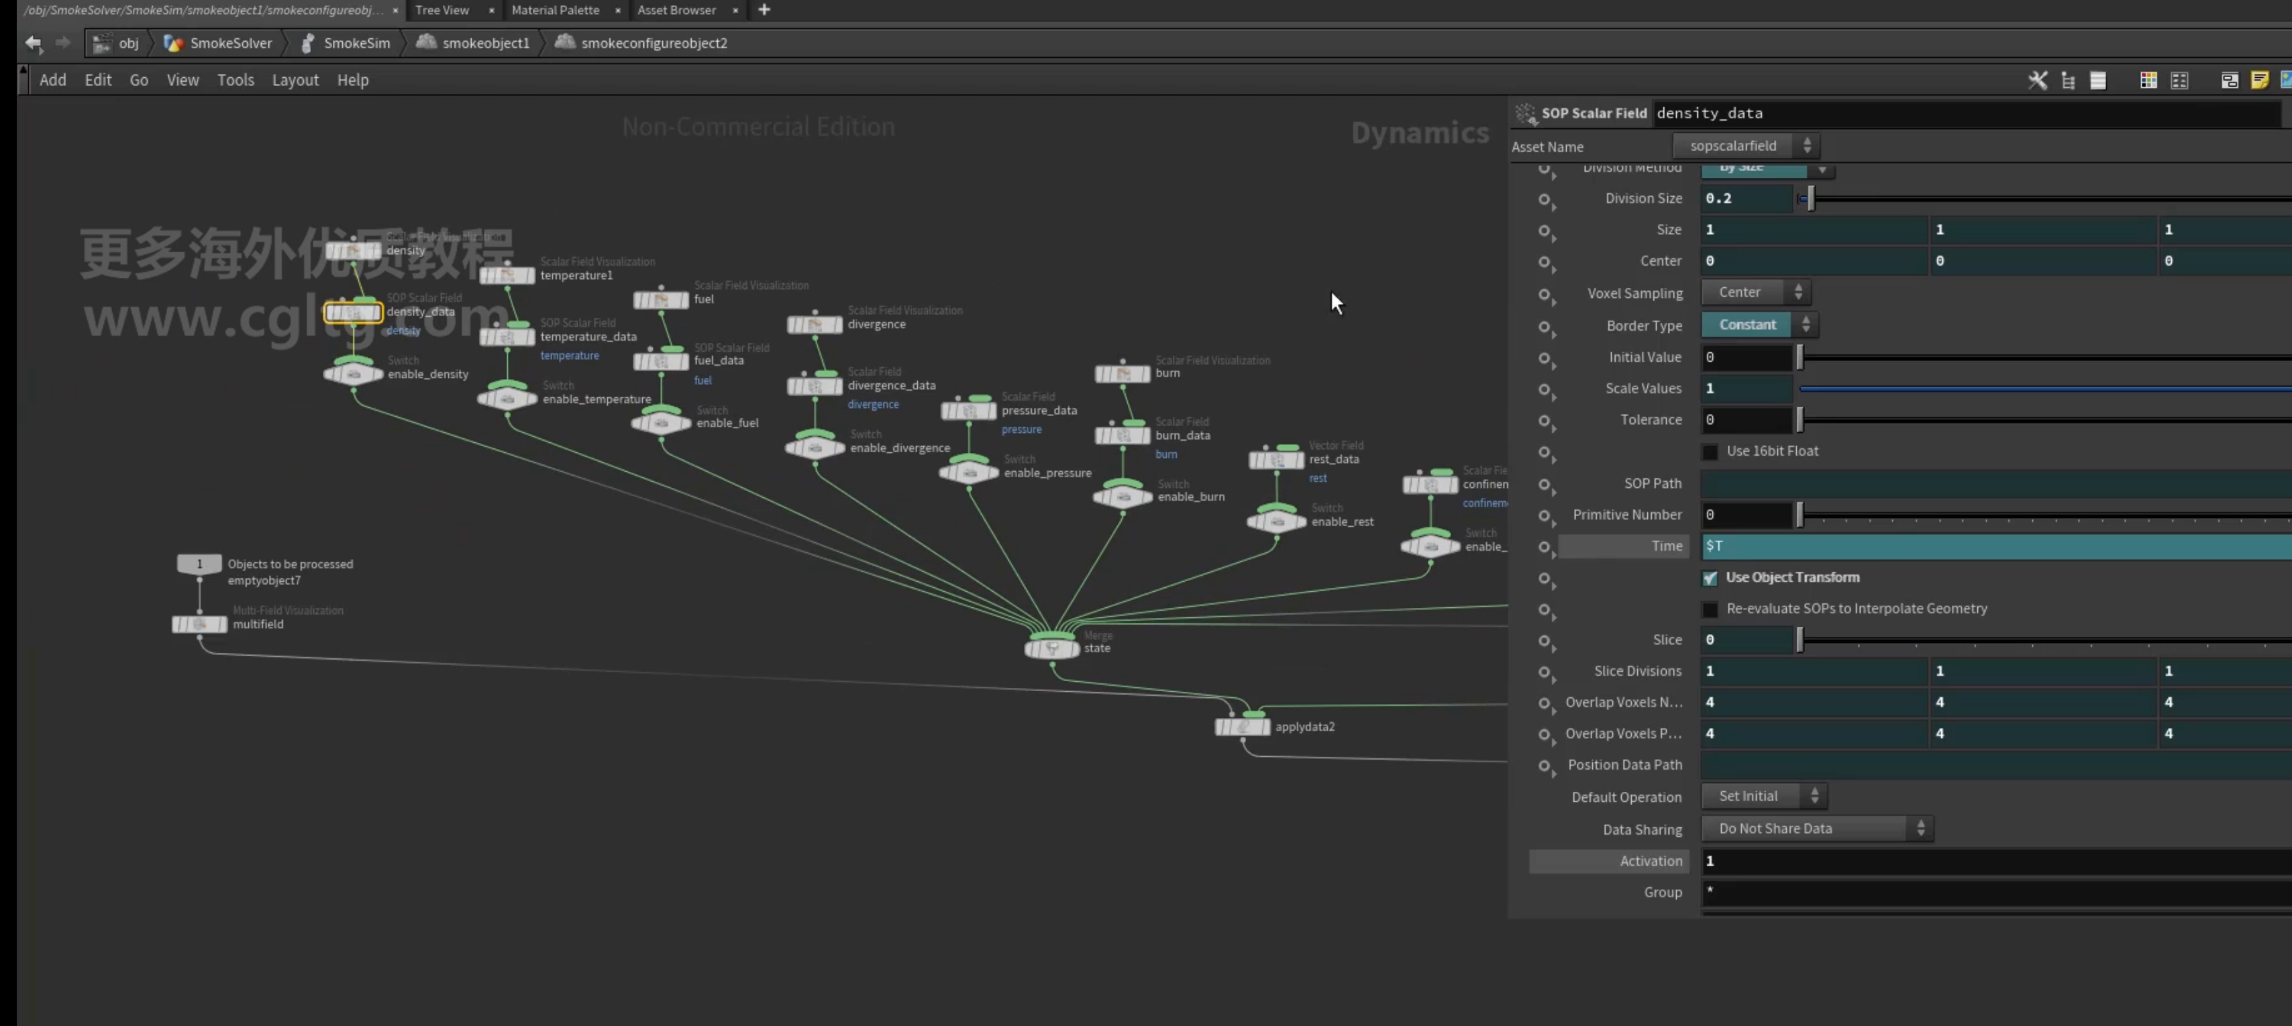Select the burn_data node
The width and height of the screenshot is (2292, 1026).
[x=1123, y=435]
